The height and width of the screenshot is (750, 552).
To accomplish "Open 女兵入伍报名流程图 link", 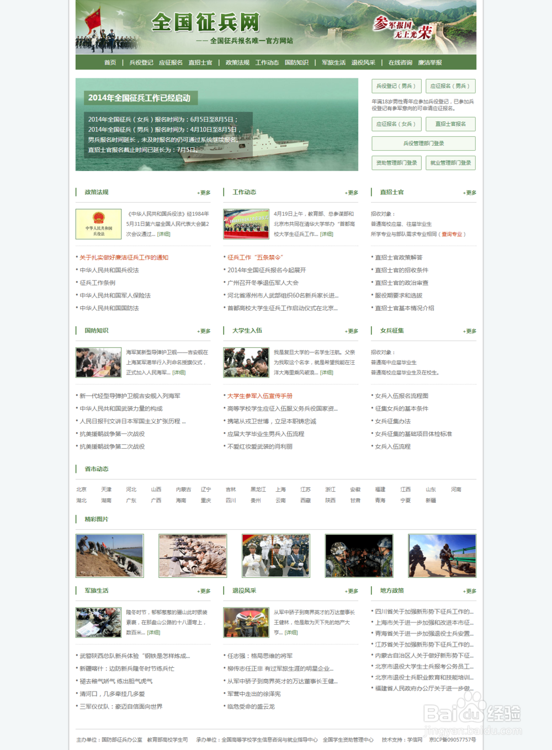I will pyautogui.click(x=401, y=396).
